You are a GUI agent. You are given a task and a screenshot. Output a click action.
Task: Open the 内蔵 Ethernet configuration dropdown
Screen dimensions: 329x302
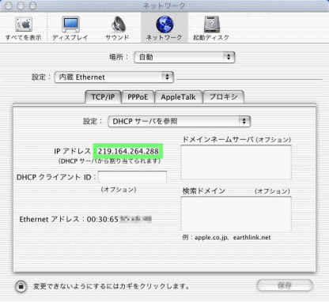[x=114, y=77]
